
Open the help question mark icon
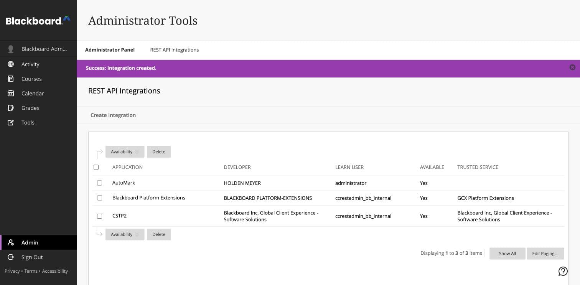pyautogui.click(x=563, y=271)
